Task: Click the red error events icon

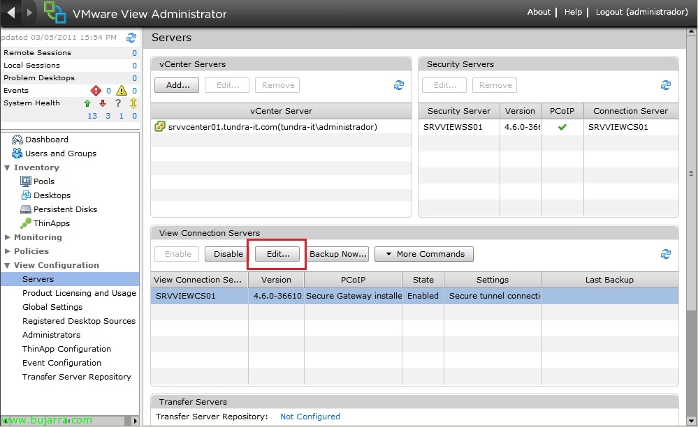Action: click(x=96, y=91)
